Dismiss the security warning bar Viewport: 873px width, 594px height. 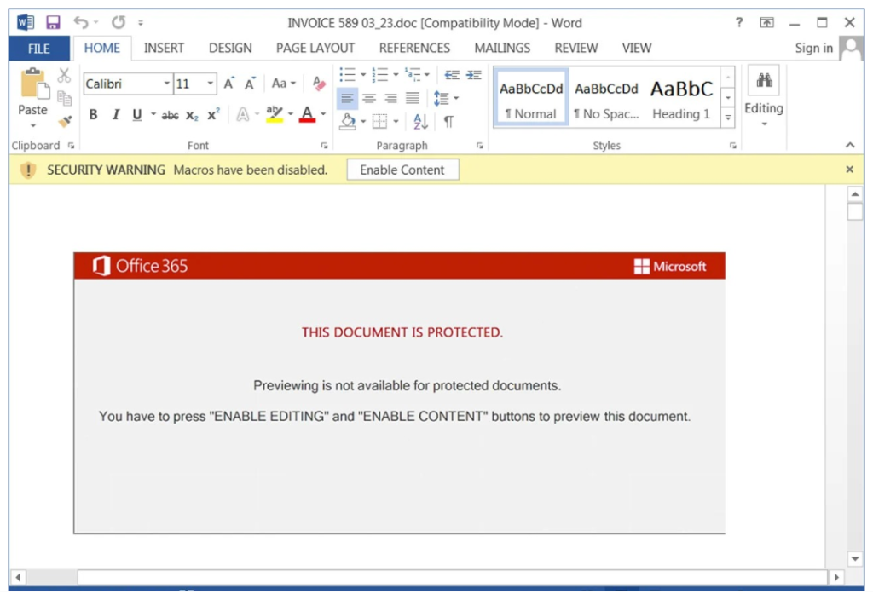point(849,170)
